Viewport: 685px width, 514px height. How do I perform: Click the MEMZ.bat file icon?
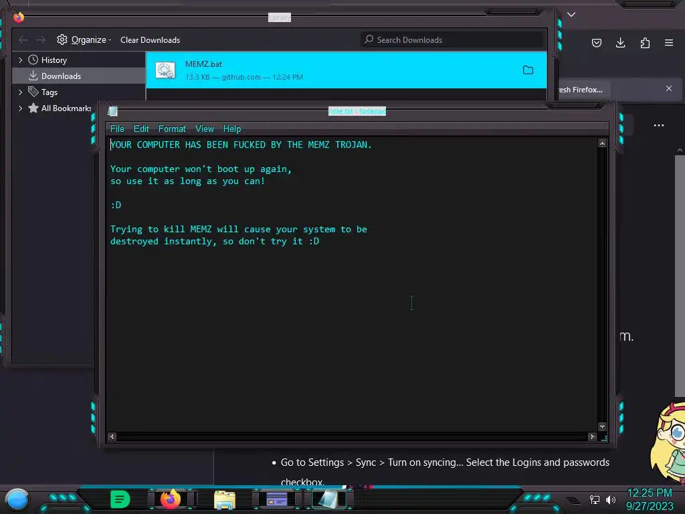pyautogui.click(x=166, y=70)
